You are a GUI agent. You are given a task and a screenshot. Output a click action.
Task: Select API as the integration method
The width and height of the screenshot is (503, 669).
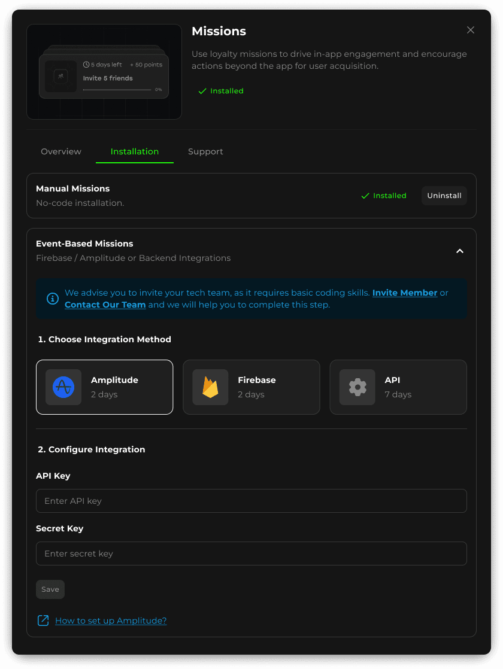pos(398,387)
